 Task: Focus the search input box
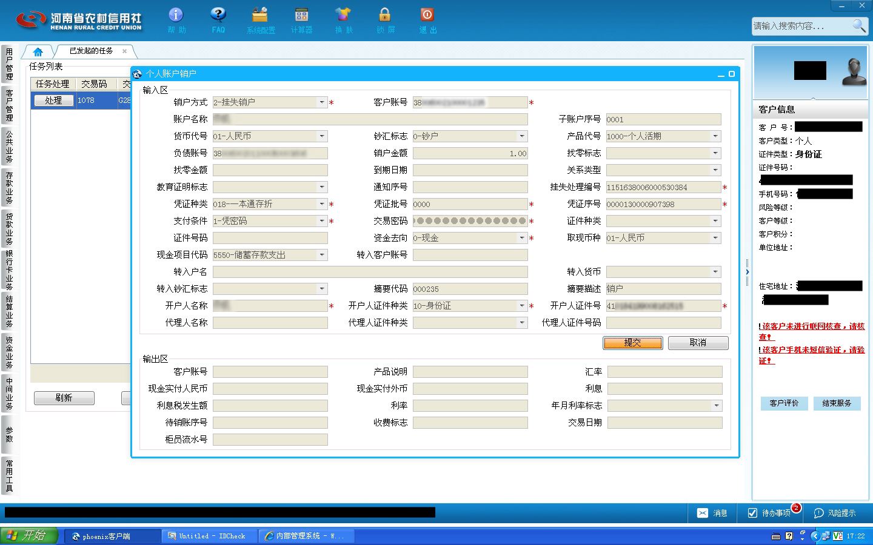pyautogui.click(x=801, y=26)
